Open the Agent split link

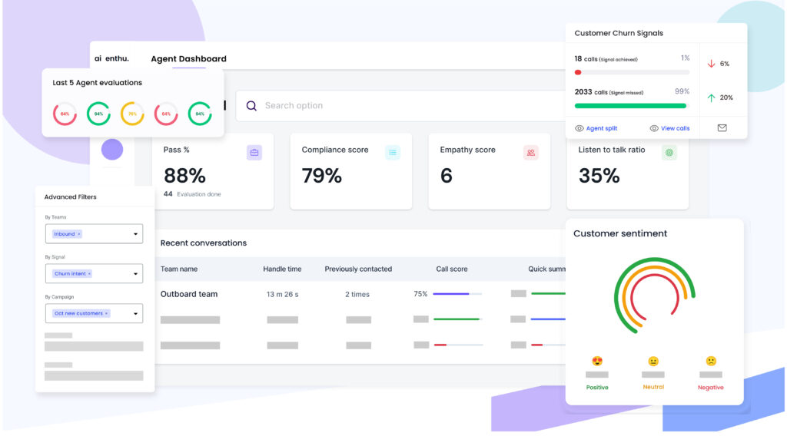pos(601,128)
